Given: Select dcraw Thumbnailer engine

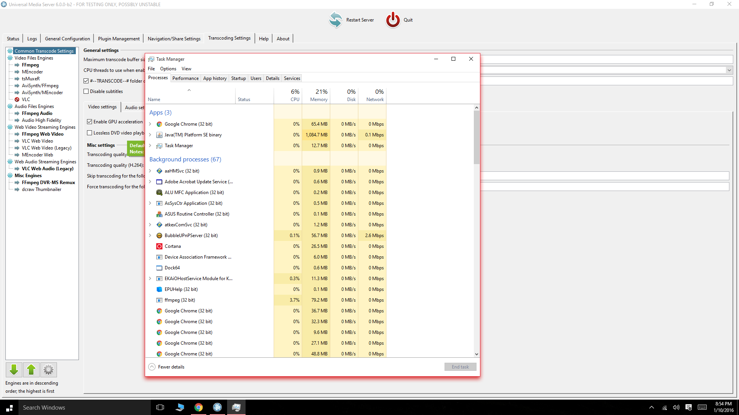Looking at the screenshot, I should [x=42, y=189].
